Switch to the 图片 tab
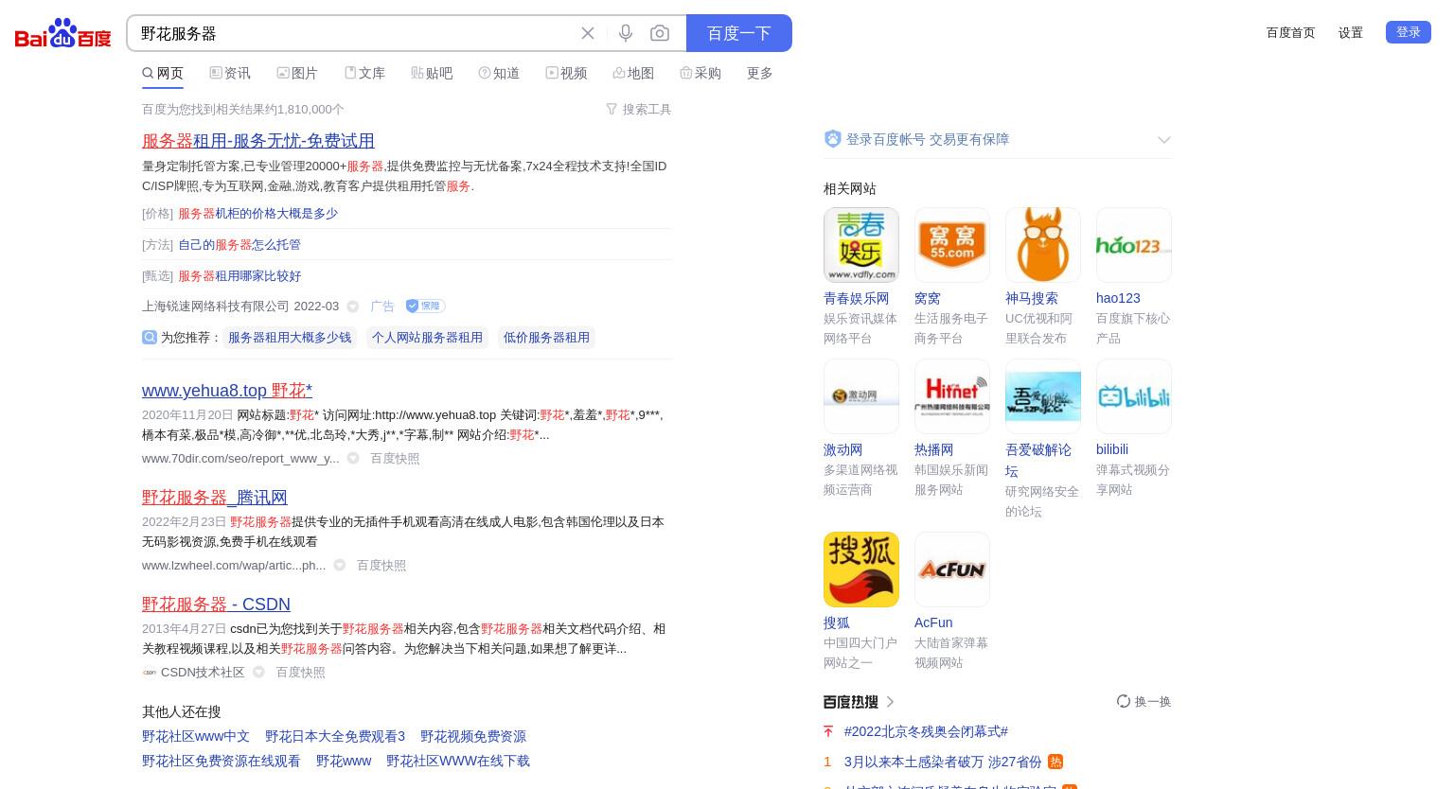 pyautogui.click(x=297, y=73)
